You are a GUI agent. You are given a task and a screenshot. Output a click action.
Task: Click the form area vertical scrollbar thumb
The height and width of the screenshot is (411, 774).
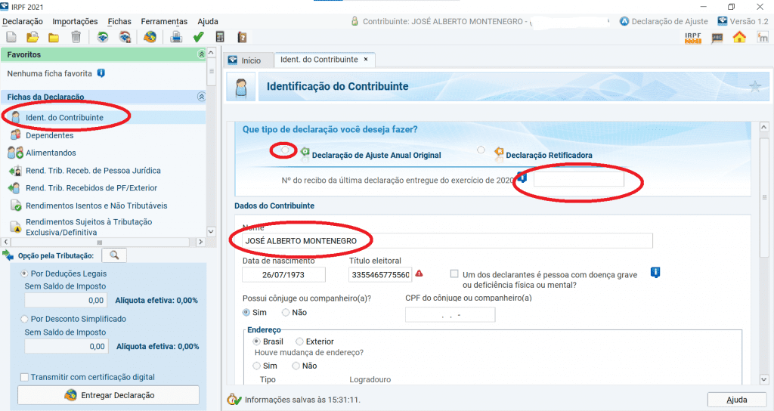click(764, 197)
